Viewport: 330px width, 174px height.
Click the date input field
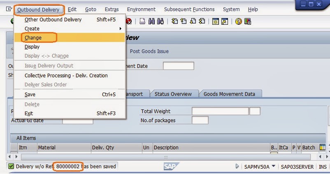coord(179,66)
